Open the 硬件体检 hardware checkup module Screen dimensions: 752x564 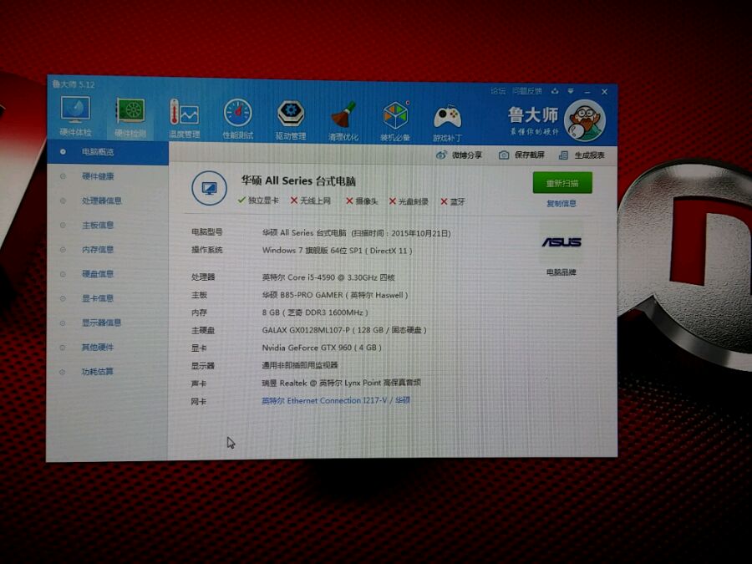[x=76, y=116]
